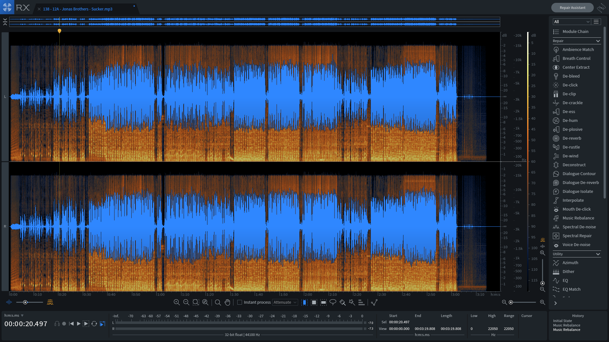Select the De-click repair tool
Viewport: 609px width, 342px height.
[x=570, y=85]
